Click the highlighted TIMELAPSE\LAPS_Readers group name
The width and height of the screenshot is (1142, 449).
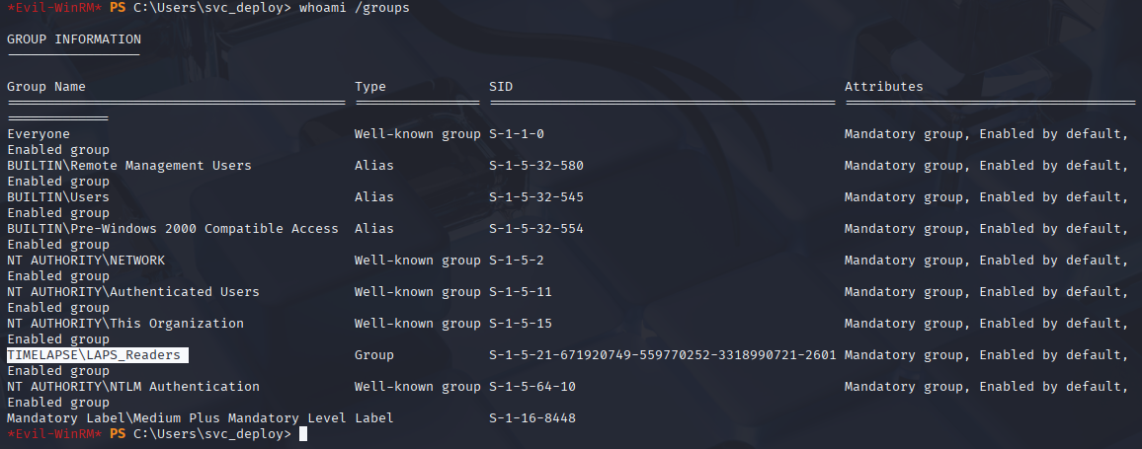(94, 355)
